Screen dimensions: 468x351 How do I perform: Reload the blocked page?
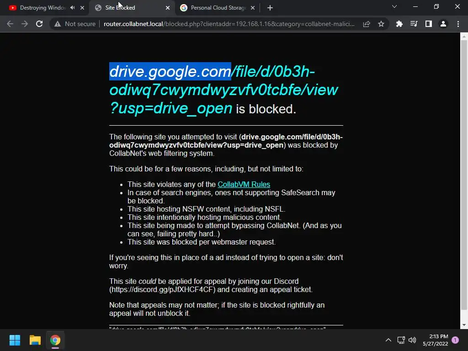(39, 24)
